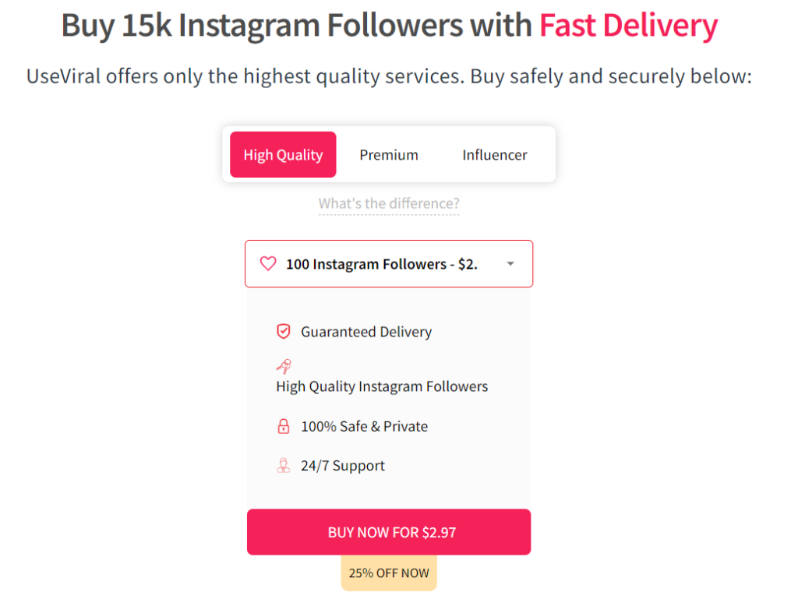Viewport: 798px width, 592px height.
Task: Click the padlock icon for Safe & Private
Action: (x=284, y=427)
